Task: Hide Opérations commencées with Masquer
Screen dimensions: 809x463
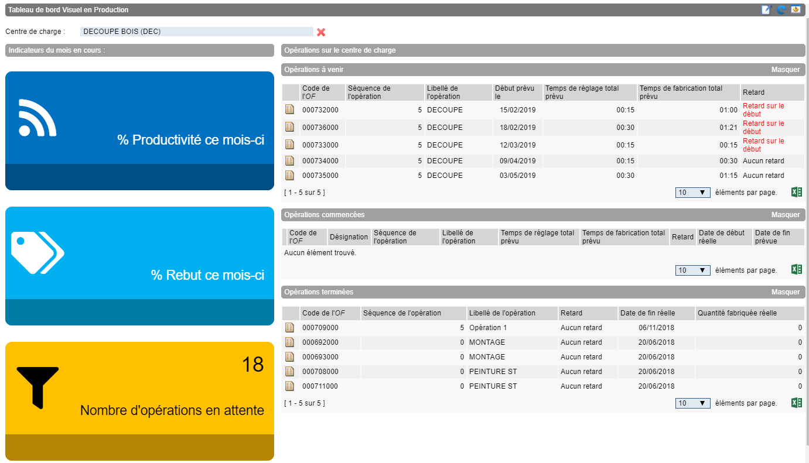Action: pos(785,215)
